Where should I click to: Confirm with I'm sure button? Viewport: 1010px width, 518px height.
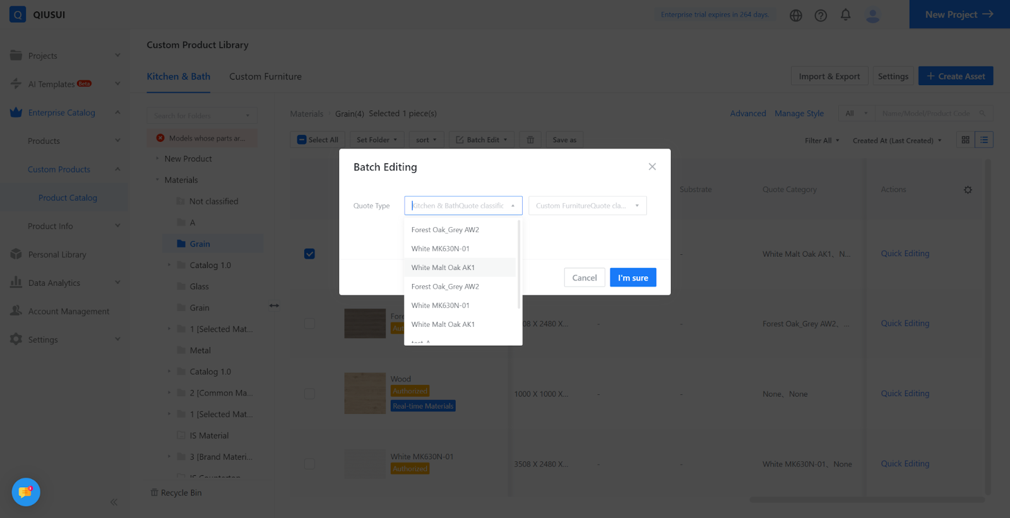(633, 278)
